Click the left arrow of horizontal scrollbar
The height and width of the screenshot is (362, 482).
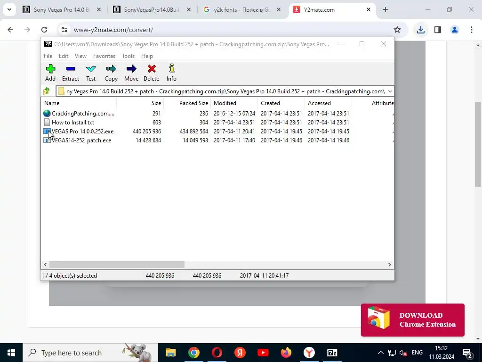pyautogui.click(x=46, y=265)
